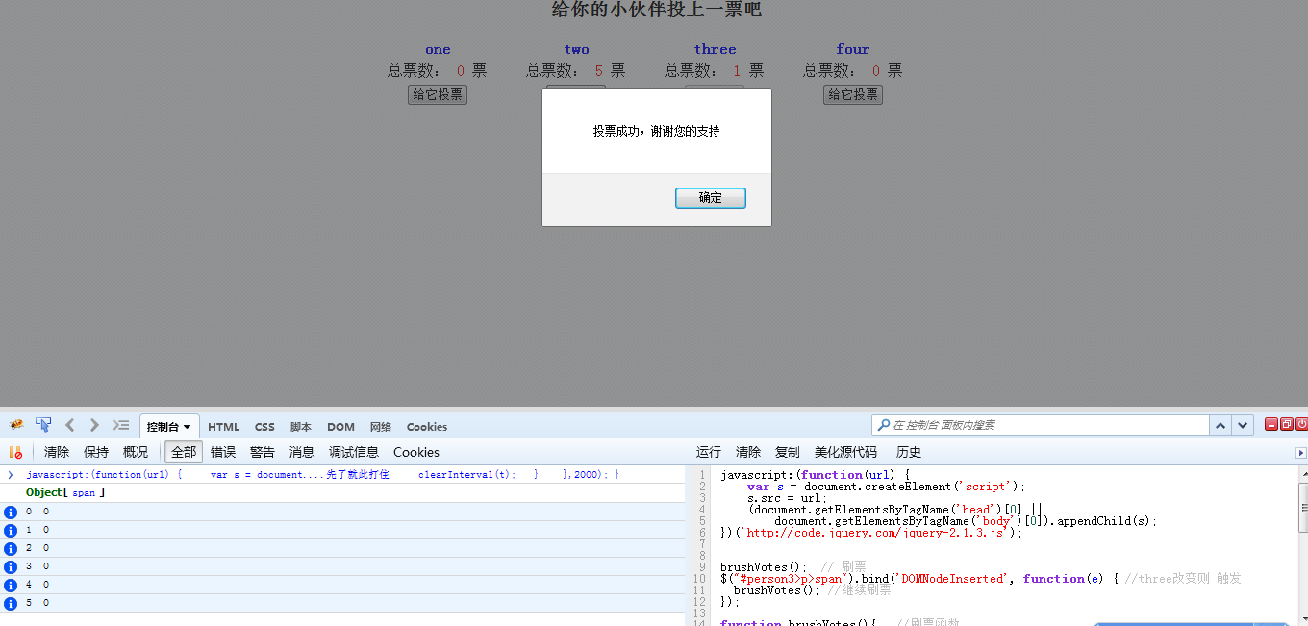The image size is (1308, 626).
Task: Toggle the 错误 console filter
Action: (x=223, y=452)
